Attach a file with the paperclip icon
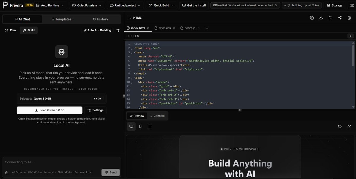Image resolution: width=356 pixels, height=179 pixels. (x=7, y=172)
